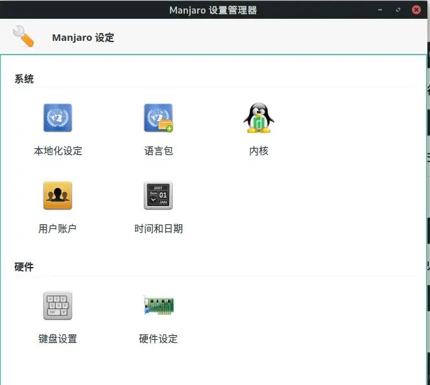Open the 时间和日期 calendar clock icon

[x=158, y=195]
